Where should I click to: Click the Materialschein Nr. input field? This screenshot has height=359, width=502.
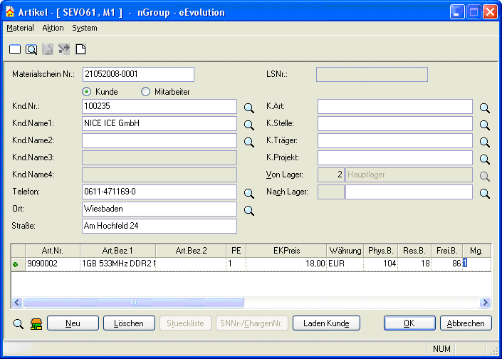pyautogui.click(x=138, y=74)
